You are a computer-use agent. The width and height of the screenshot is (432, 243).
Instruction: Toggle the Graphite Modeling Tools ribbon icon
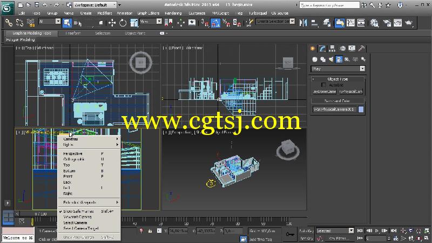[340, 23]
